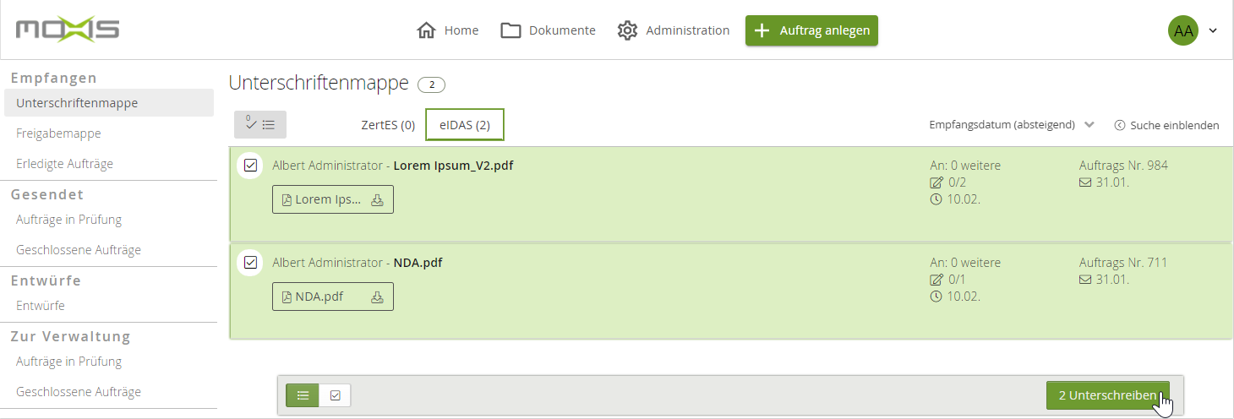Click the Auftrag anlegen button
This screenshot has height=419, width=1234.
811,30
